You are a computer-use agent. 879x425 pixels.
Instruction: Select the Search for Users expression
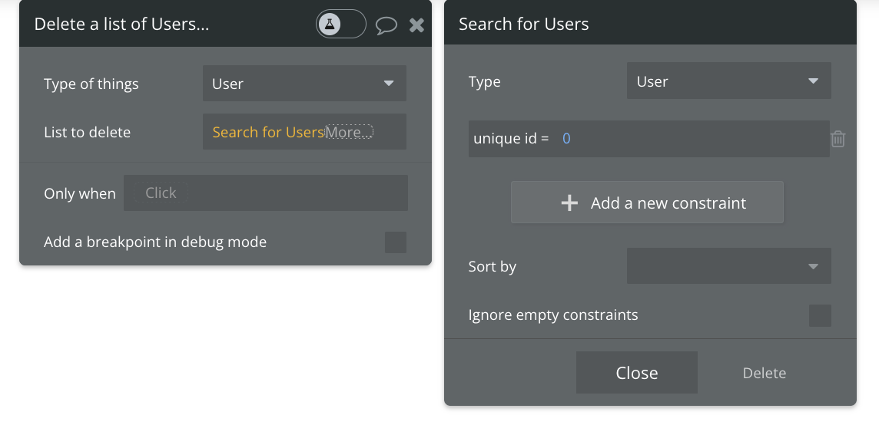point(267,132)
